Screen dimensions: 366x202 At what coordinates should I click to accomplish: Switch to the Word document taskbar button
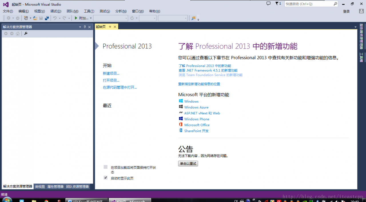point(87,201)
